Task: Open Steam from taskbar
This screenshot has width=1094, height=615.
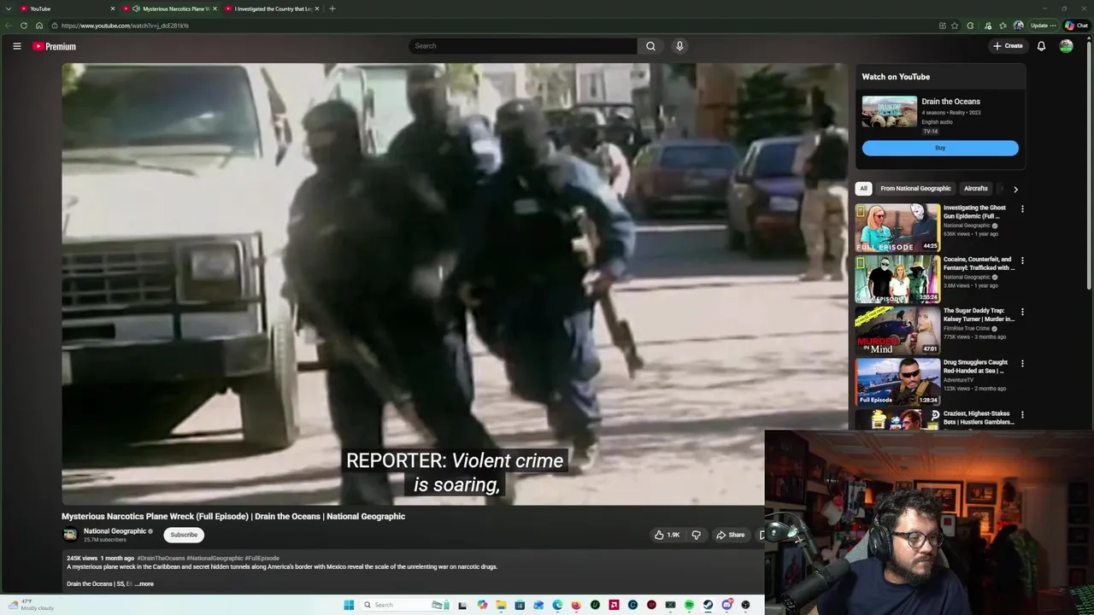Action: pyautogui.click(x=708, y=605)
